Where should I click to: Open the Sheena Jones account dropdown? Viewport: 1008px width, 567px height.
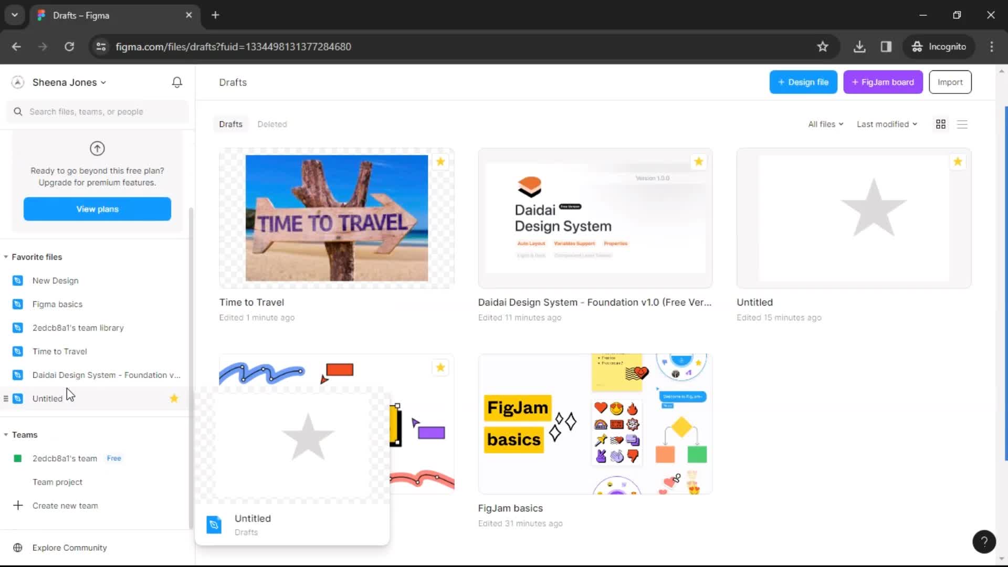(69, 82)
